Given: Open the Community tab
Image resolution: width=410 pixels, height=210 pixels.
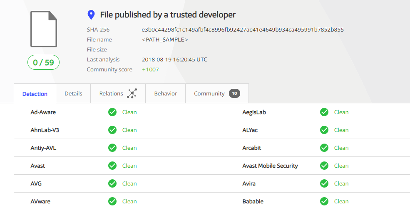Looking at the screenshot, I should (217, 93).
